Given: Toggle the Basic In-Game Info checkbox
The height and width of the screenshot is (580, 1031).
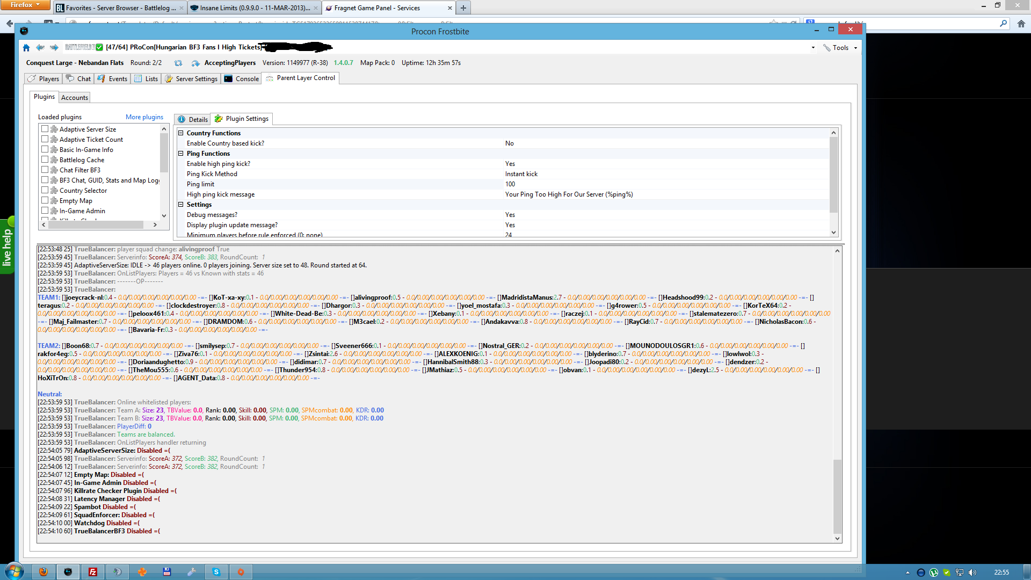Looking at the screenshot, I should click(45, 149).
